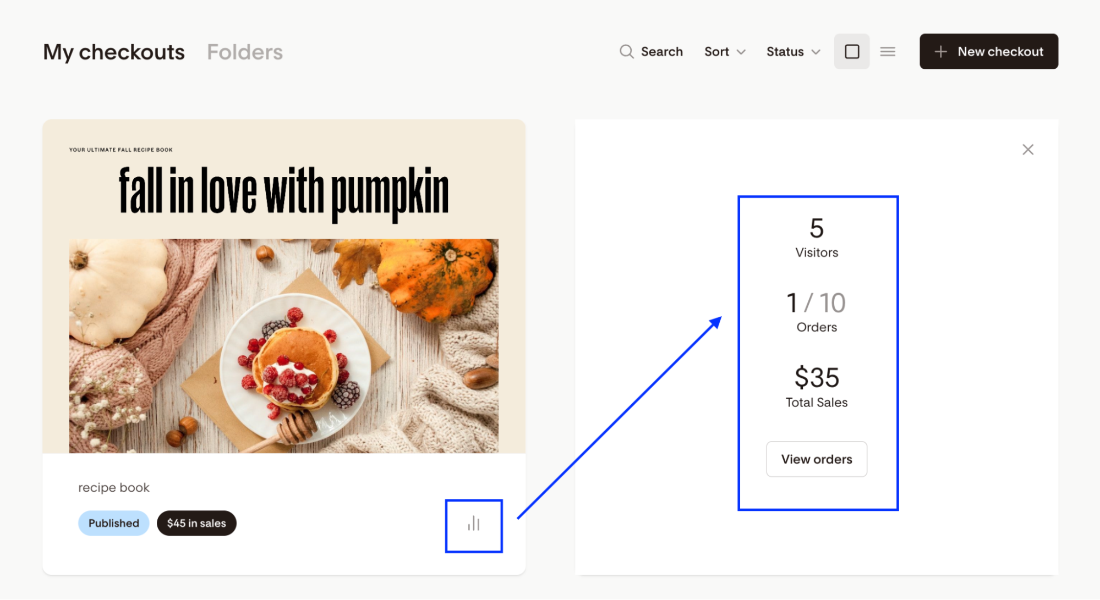This screenshot has height=600, width=1100.
Task: Click the Search text field
Action: pos(661,52)
